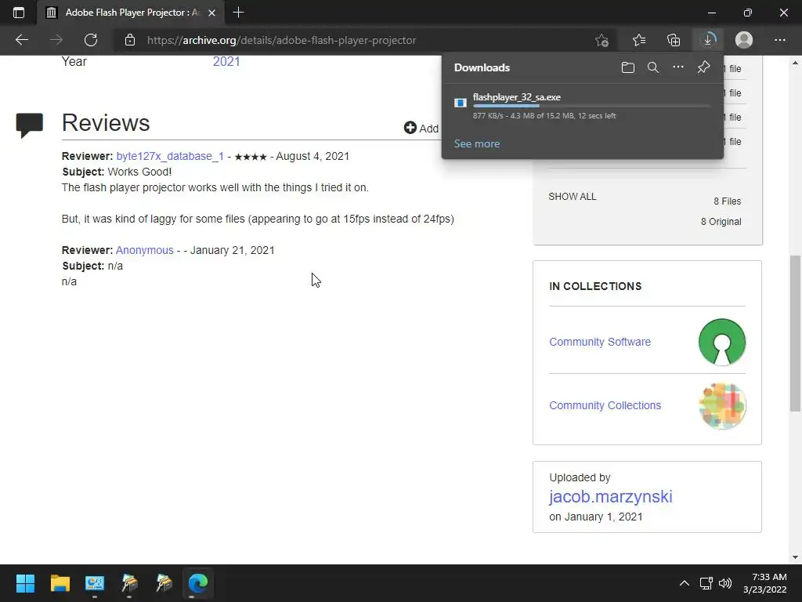Open the browser profile avatar
This screenshot has height=602, width=802.
click(744, 40)
